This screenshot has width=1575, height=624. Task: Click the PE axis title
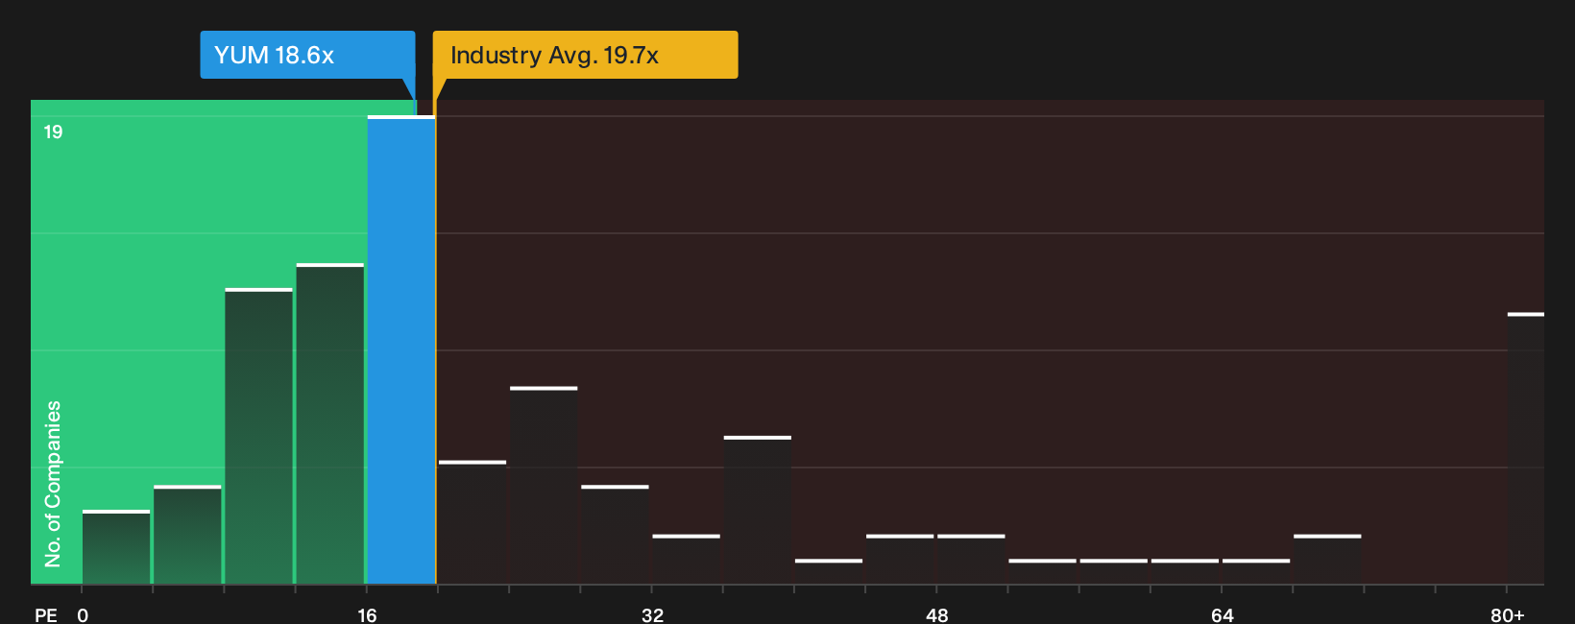pos(45,615)
